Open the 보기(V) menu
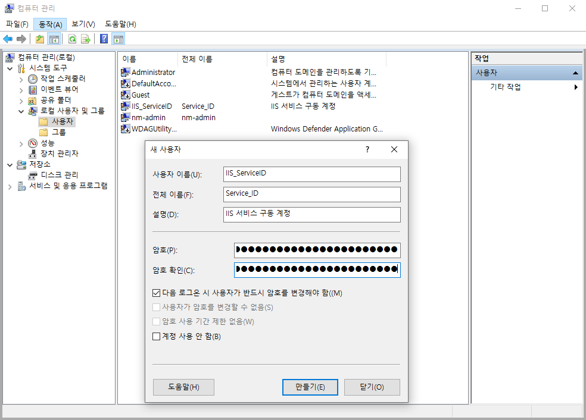Viewport: 586px width, 420px height. click(x=83, y=24)
